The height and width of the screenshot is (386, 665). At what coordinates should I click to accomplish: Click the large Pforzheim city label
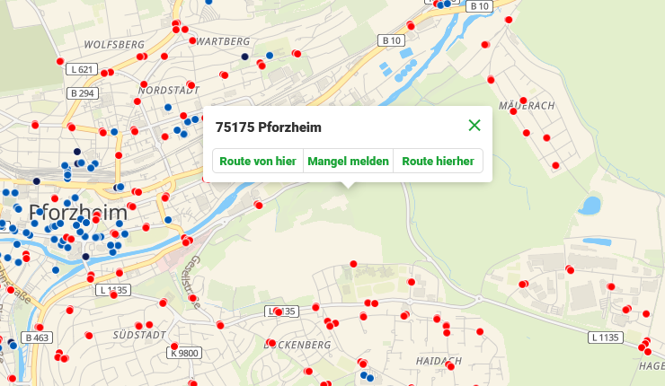click(x=78, y=213)
